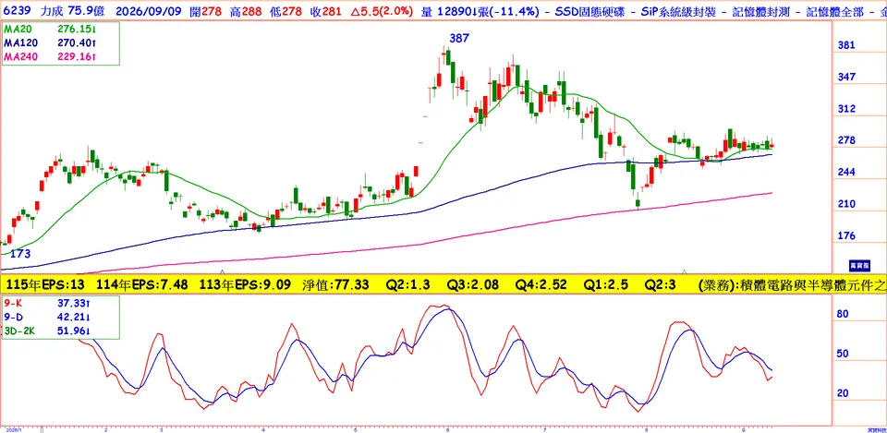The image size is (887, 433).
Task: Click the 3D-2K 51.96 indicator legend
Action: pos(49,331)
